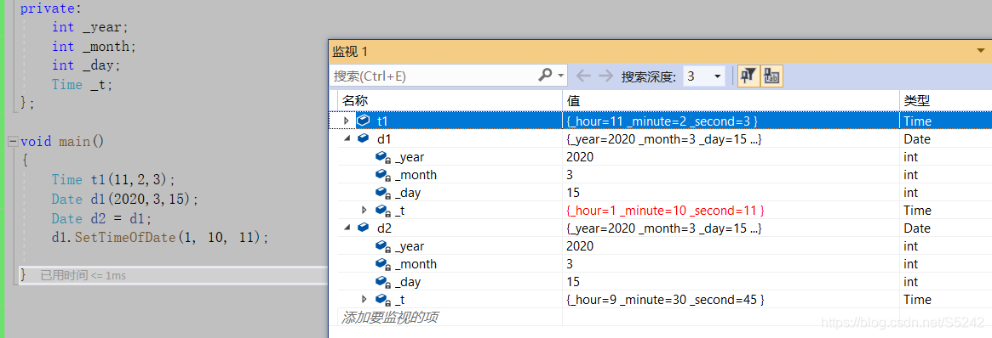Click the next search result arrow
This screenshot has height=338, width=992.
[x=605, y=76]
